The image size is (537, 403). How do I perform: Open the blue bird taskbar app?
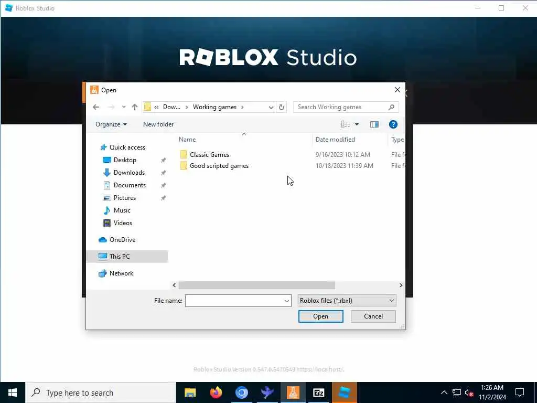(267, 393)
